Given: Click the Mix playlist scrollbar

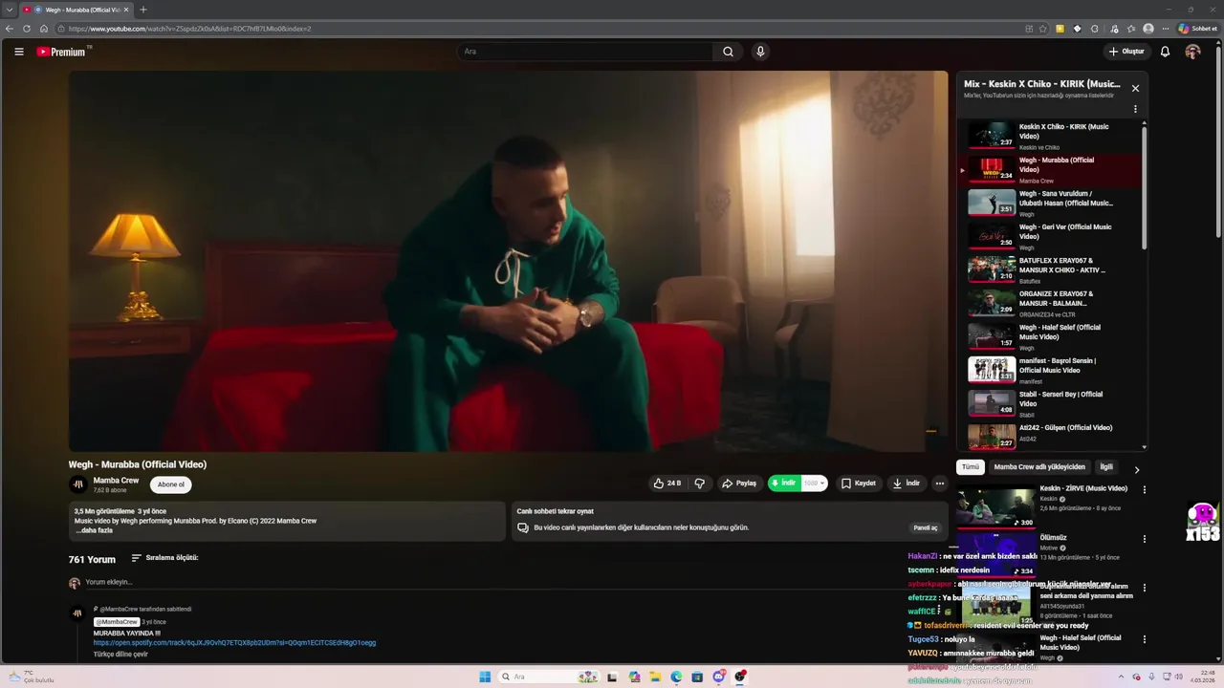Looking at the screenshot, I should pos(1144,186).
